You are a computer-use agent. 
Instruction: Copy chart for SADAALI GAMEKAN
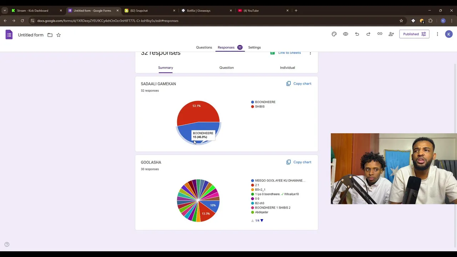coord(299,84)
